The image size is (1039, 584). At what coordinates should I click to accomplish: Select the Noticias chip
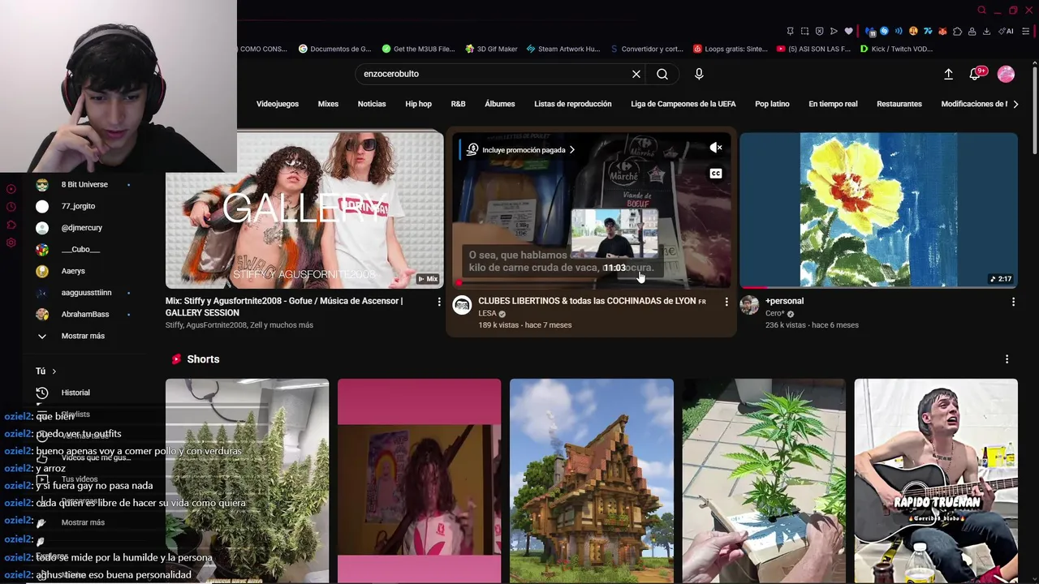pos(372,104)
